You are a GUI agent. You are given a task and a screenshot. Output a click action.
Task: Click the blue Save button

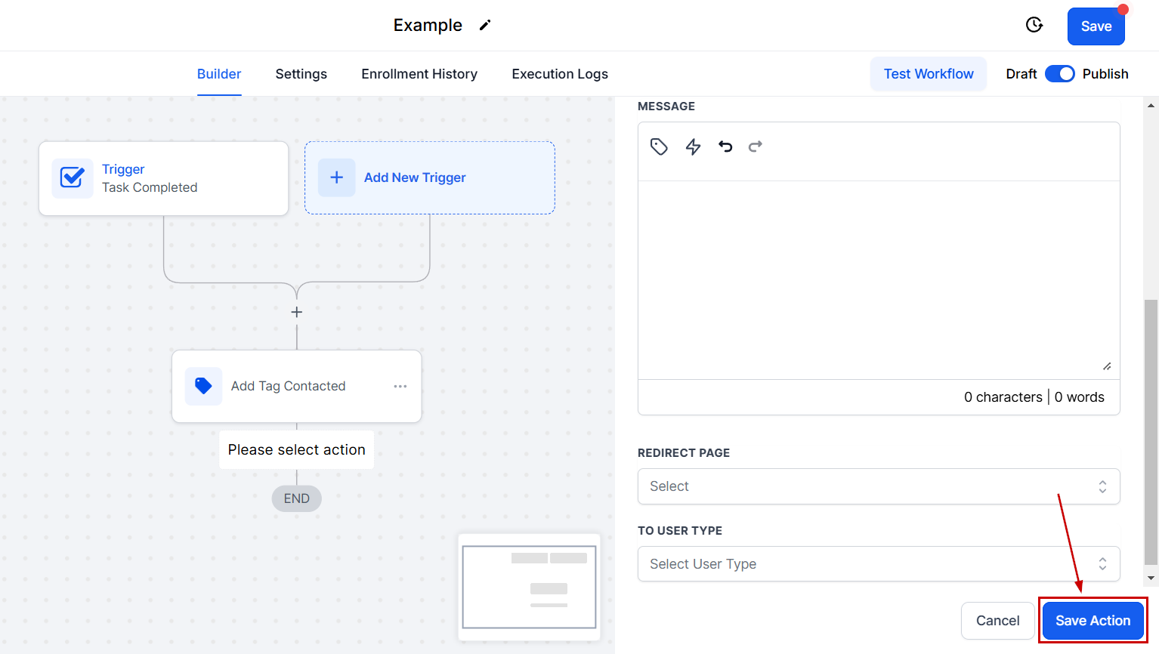point(1096,26)
